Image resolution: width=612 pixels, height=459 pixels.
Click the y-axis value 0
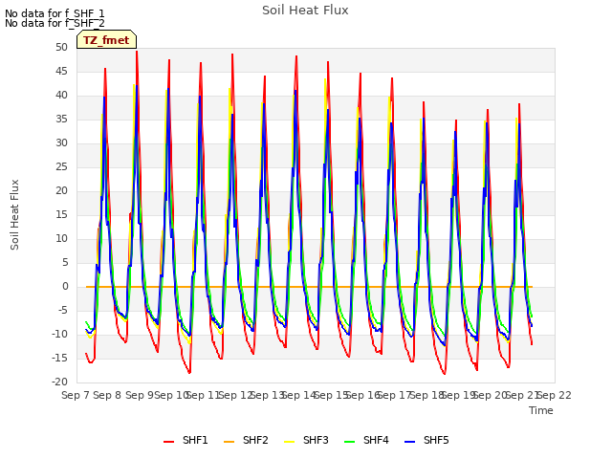click(65, 287)
